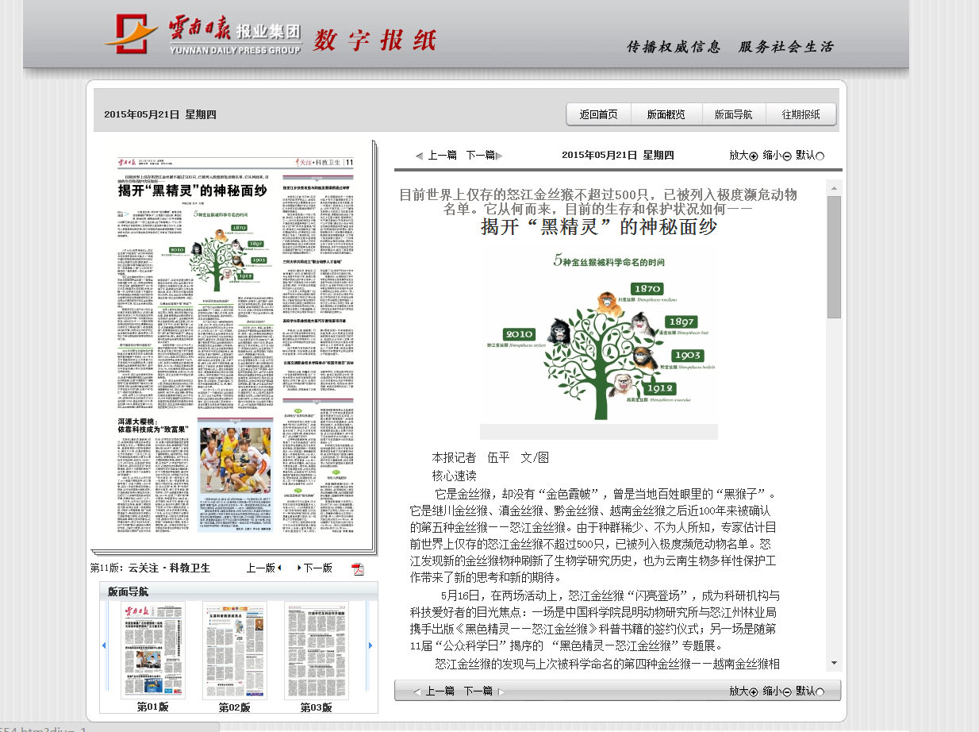Click blue right arrow to reveal more thumbnails

tap(370, 646)
